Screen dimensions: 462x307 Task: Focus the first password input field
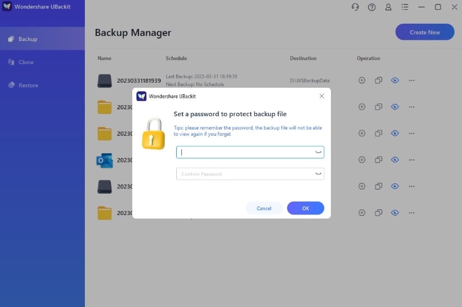click(250, 152)
